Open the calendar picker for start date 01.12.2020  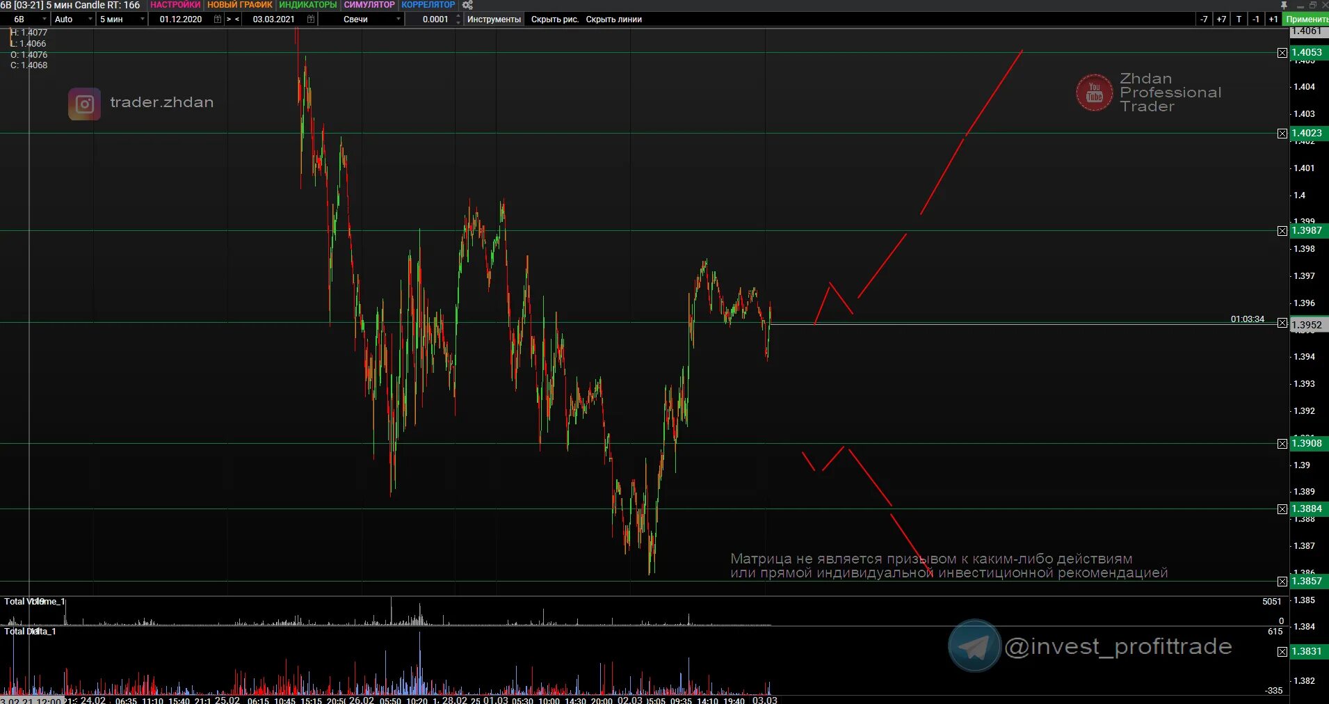(218, 19)
